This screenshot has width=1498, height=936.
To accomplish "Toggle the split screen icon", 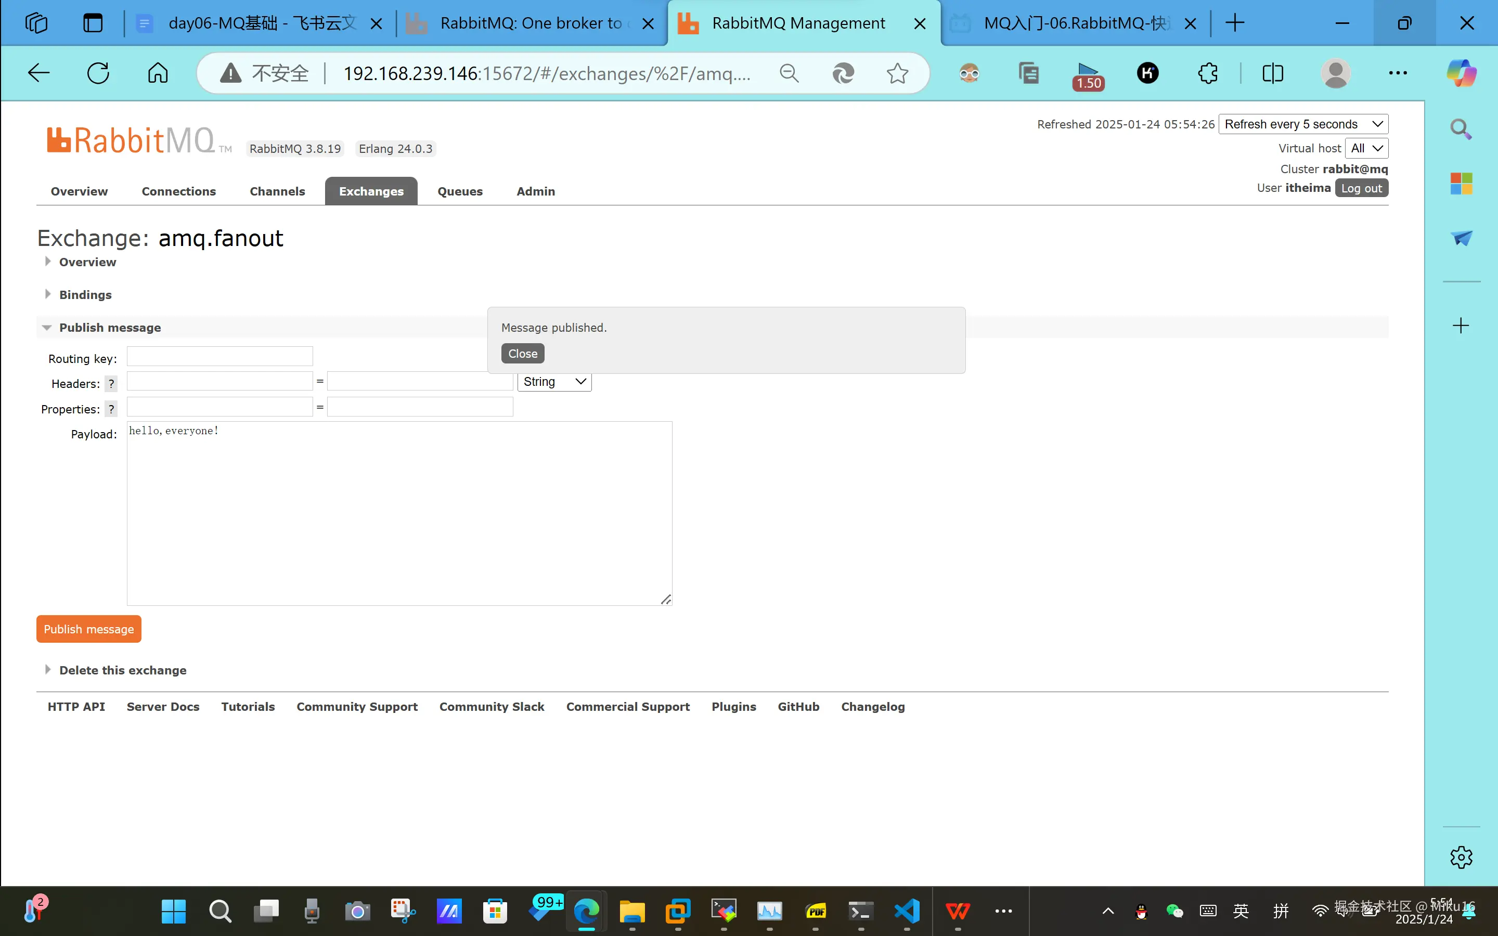I will click(1273, 73).
